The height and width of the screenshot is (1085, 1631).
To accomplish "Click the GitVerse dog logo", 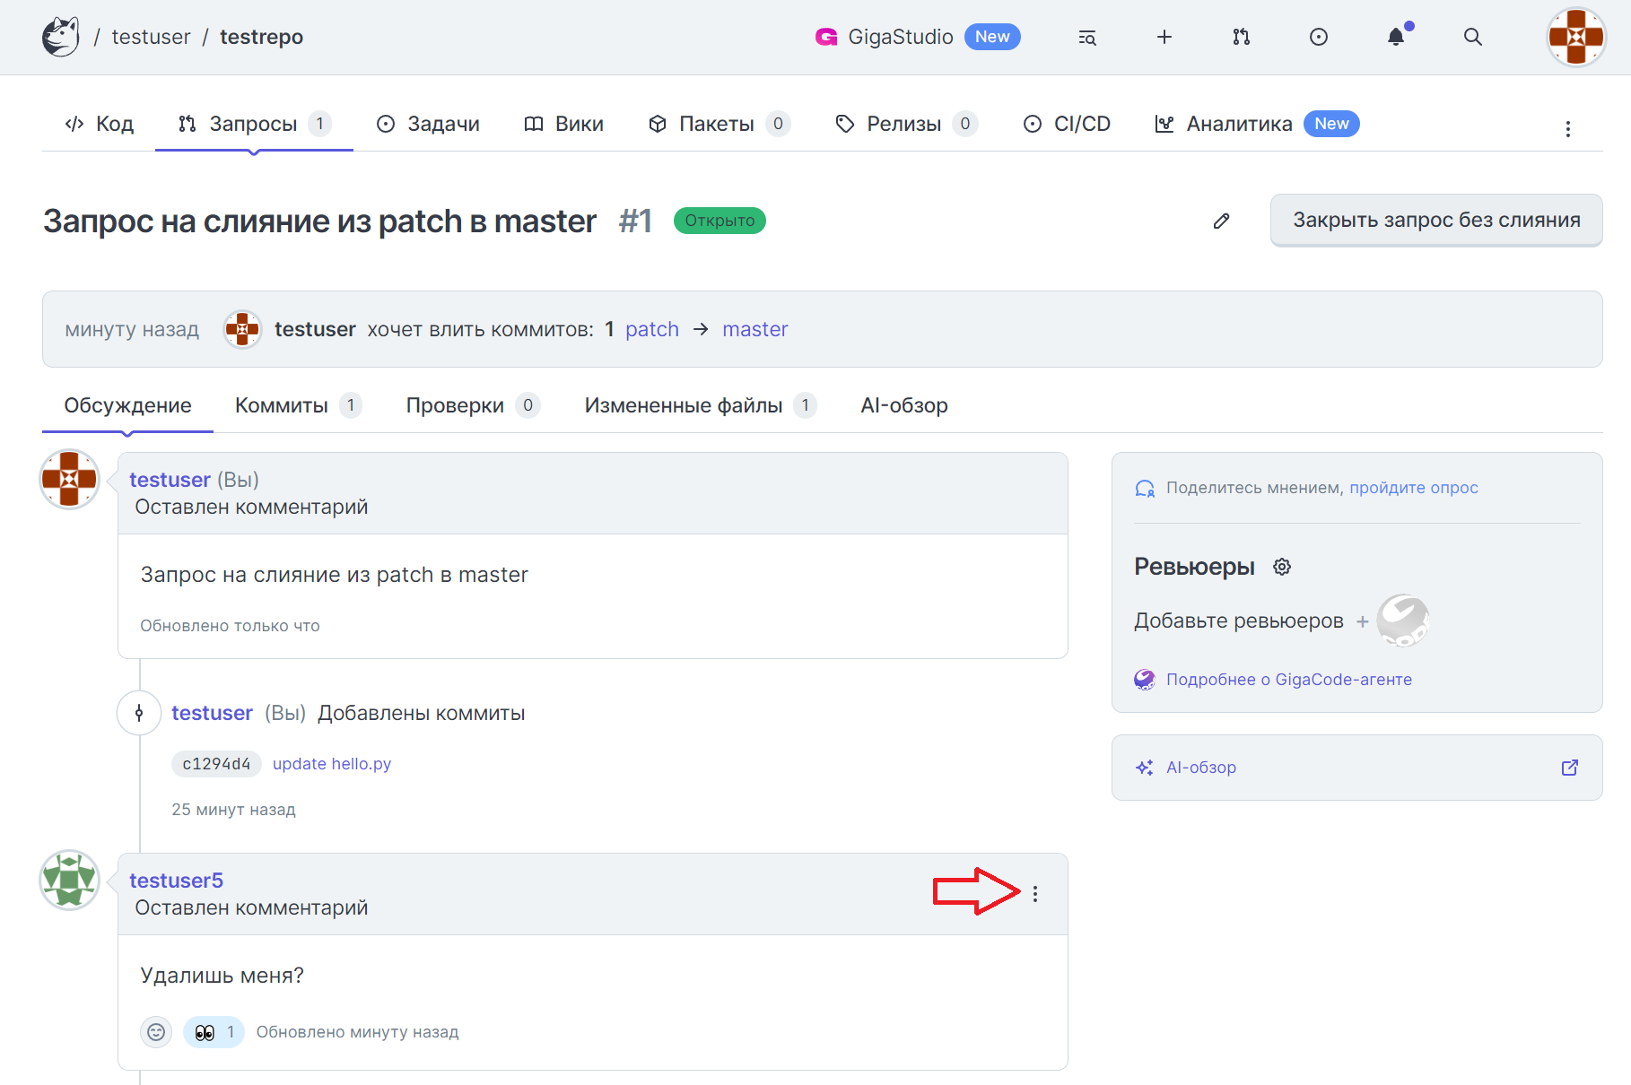I will point(61,37).
